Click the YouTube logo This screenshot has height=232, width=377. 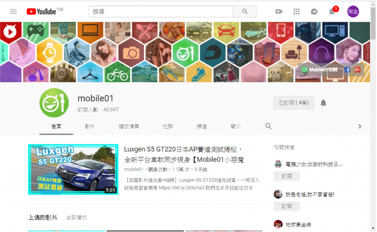[x=45, y=12]
